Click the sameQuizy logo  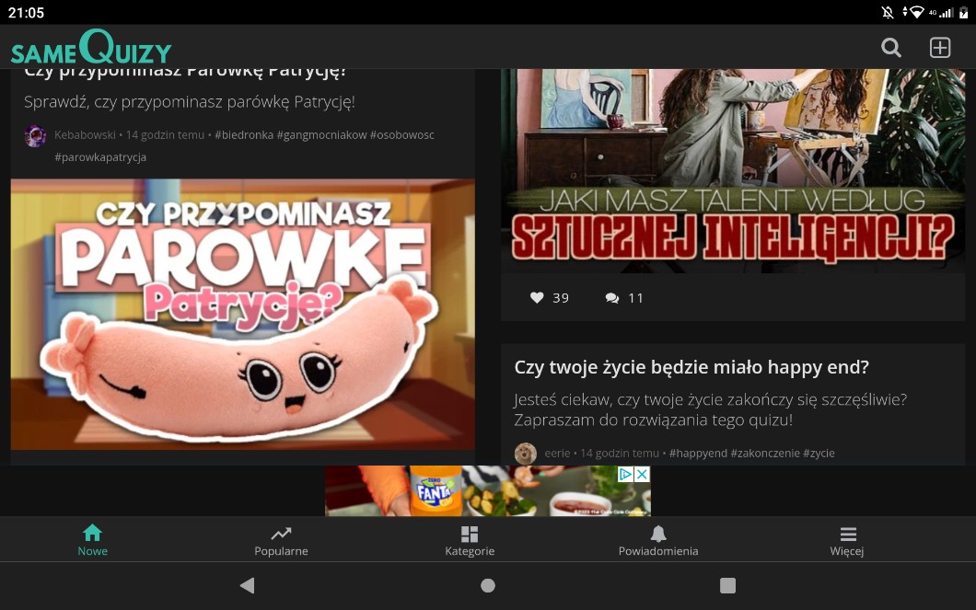pyautogui.click(x=91, y=48)
